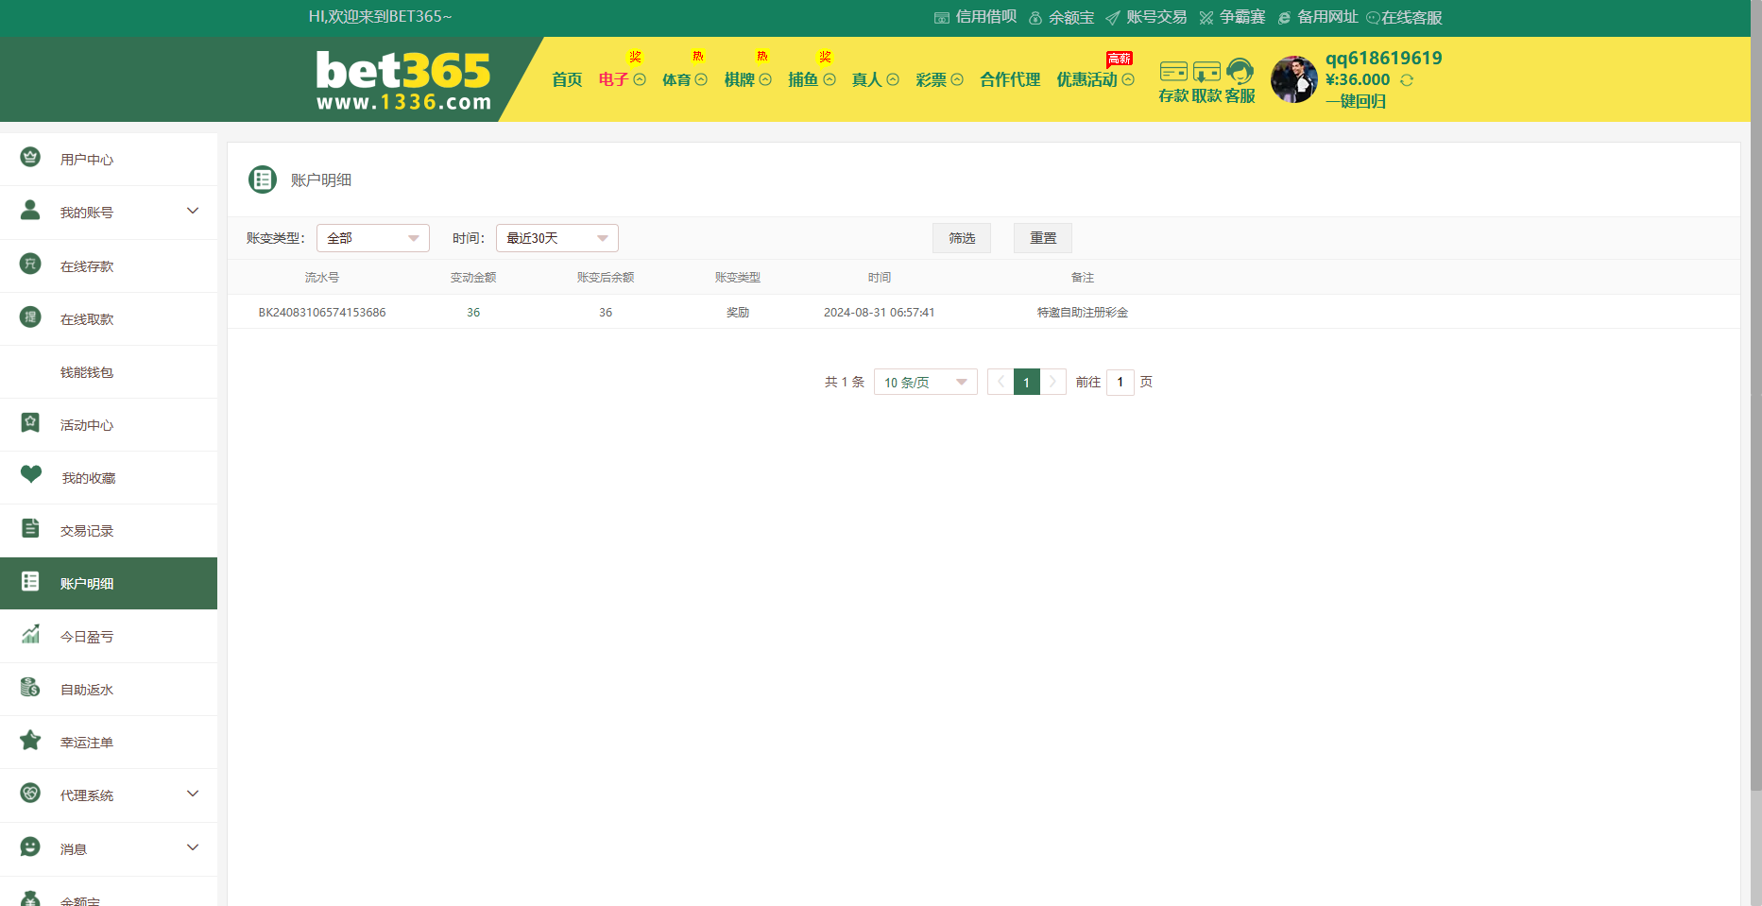This screenshot has height=906, width=1762.
Task: Click the balance refresh icon
Action: pos(1407,80)
